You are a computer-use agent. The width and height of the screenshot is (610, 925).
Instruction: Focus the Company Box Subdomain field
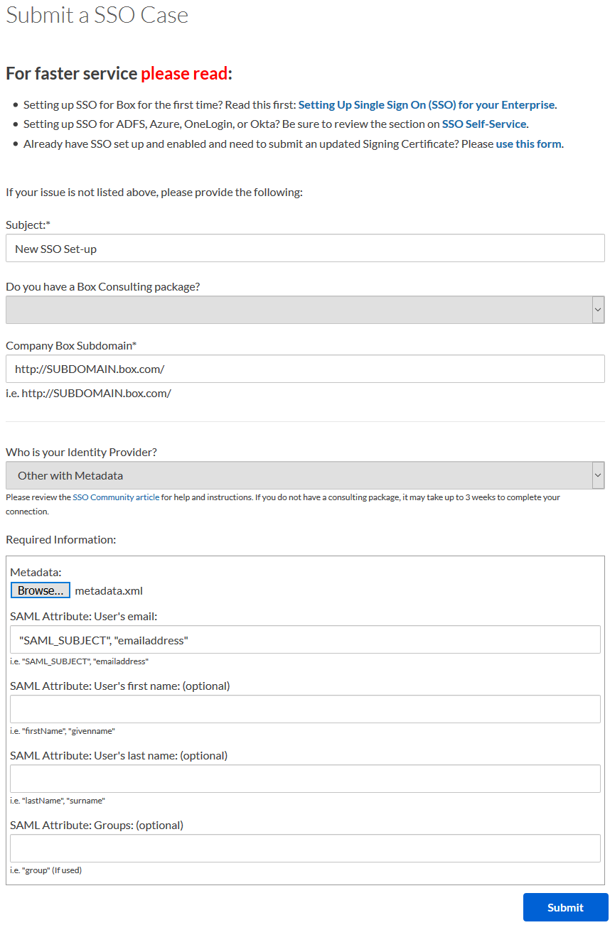305,369
